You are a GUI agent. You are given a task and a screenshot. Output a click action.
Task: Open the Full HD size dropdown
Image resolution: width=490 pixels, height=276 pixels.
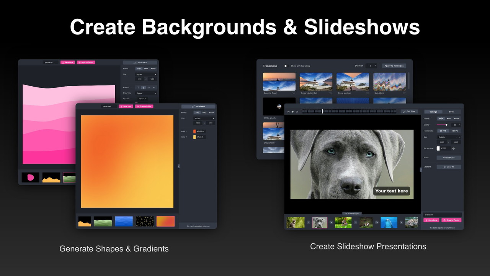pyautogui.click(x=449, y=137)
